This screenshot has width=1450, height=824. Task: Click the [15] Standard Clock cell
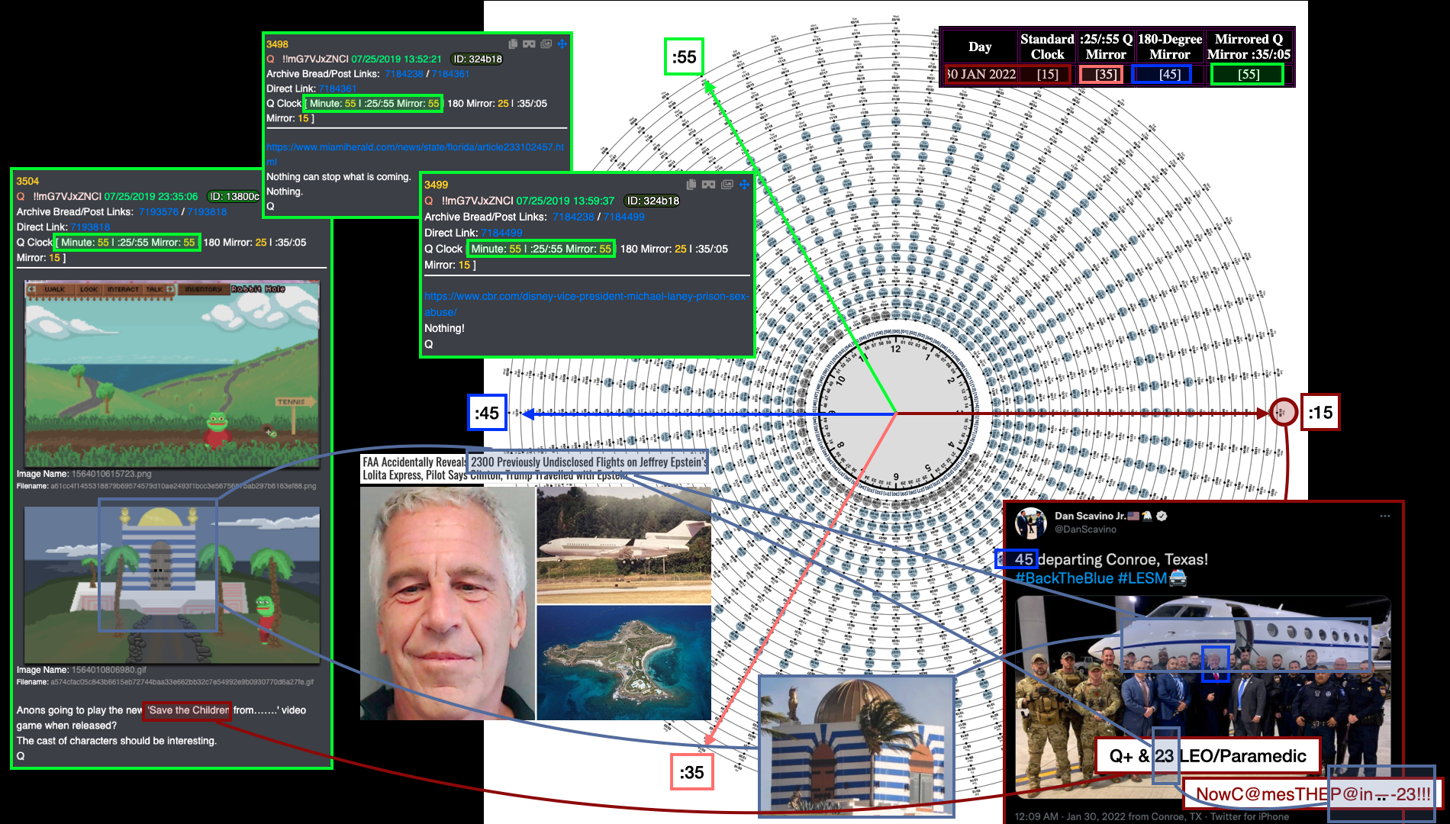[x=1047, y=74]
